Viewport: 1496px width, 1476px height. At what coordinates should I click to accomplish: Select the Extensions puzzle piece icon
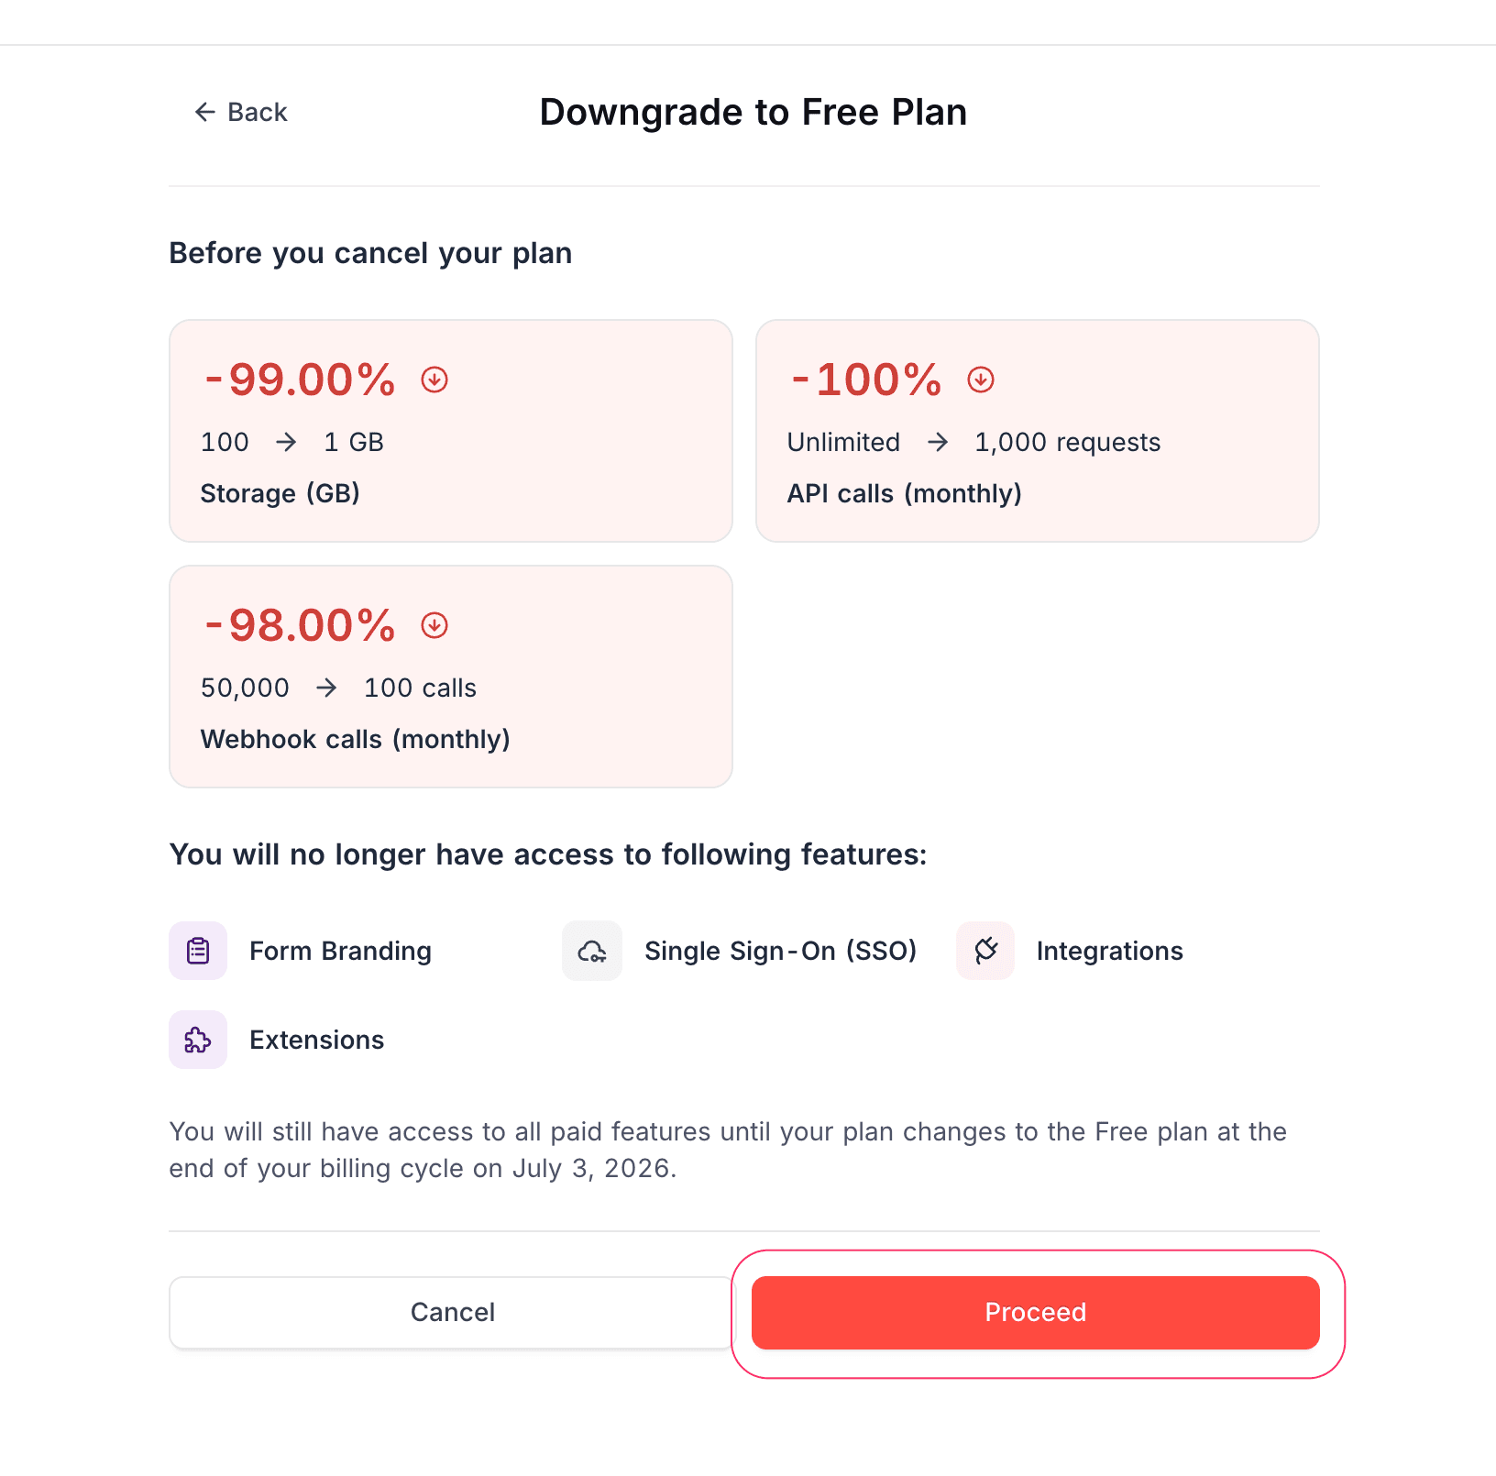coord(197,1040)
